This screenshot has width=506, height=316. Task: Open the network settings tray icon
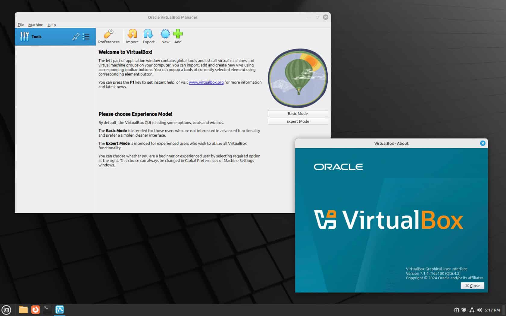coord(472,310)
